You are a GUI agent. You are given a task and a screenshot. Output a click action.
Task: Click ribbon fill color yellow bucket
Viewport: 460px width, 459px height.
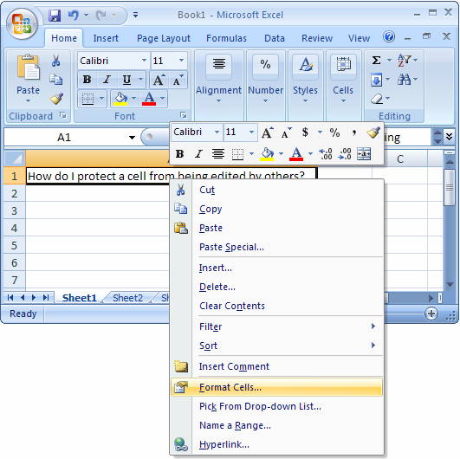point(120,99)
